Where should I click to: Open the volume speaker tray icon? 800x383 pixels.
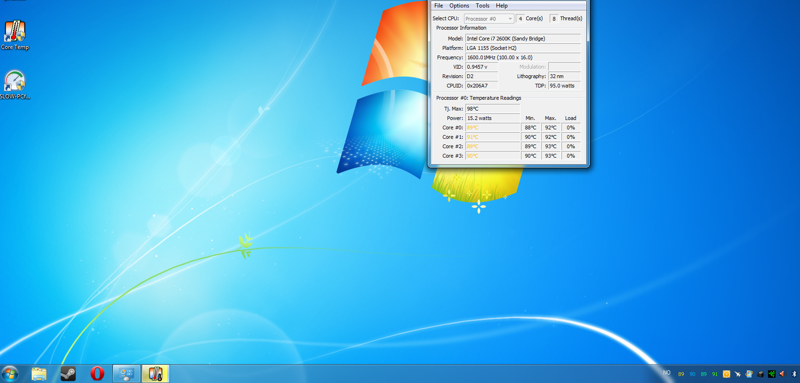point(783,374)
